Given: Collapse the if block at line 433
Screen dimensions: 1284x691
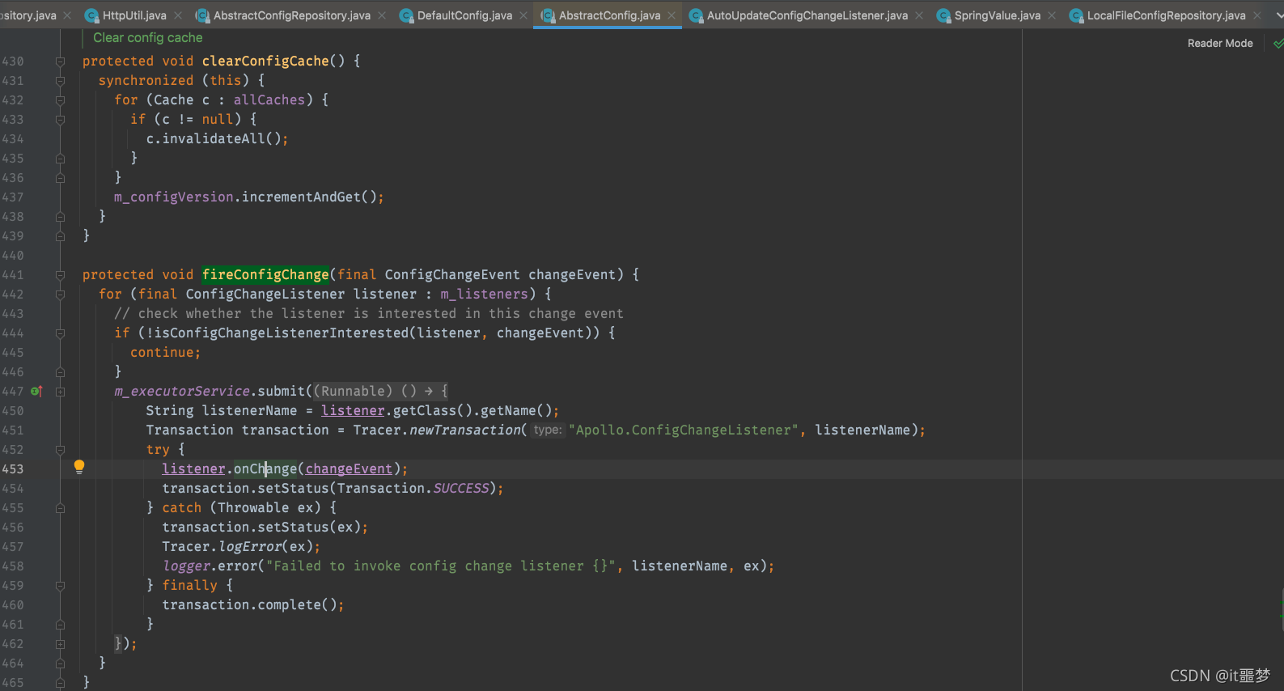Looking at the screenshot, I should (x=60, y=120).
